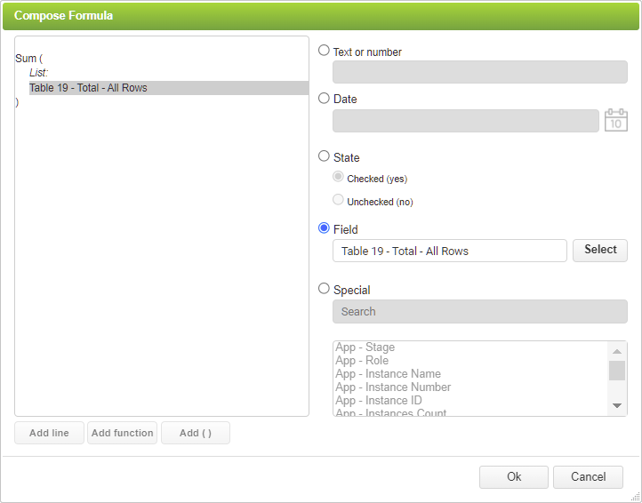Select App - Instance ID entry

(378, 400)
